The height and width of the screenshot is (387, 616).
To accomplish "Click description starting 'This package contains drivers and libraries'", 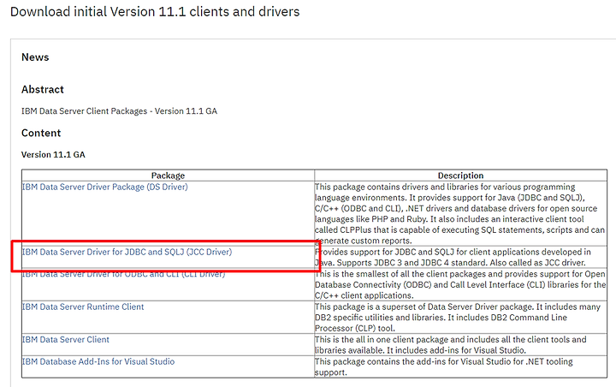I will 460,213.
